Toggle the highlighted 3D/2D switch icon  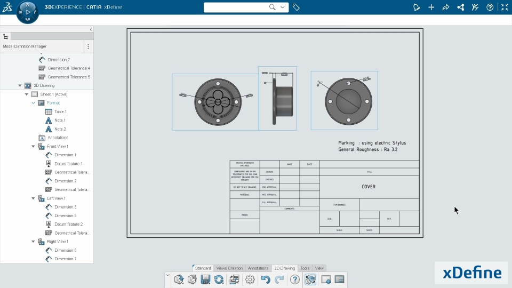pyautogui.click(x=310, y=279)
